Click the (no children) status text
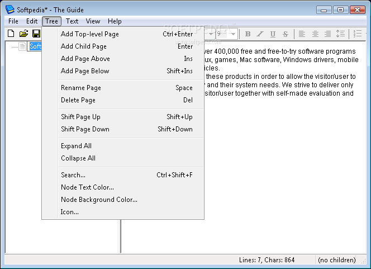 pos(337,260)
